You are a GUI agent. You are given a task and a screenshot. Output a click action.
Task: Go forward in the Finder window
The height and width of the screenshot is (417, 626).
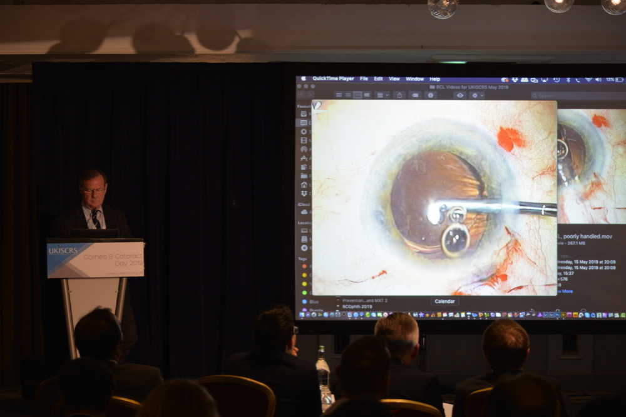[x=310, y=95]
